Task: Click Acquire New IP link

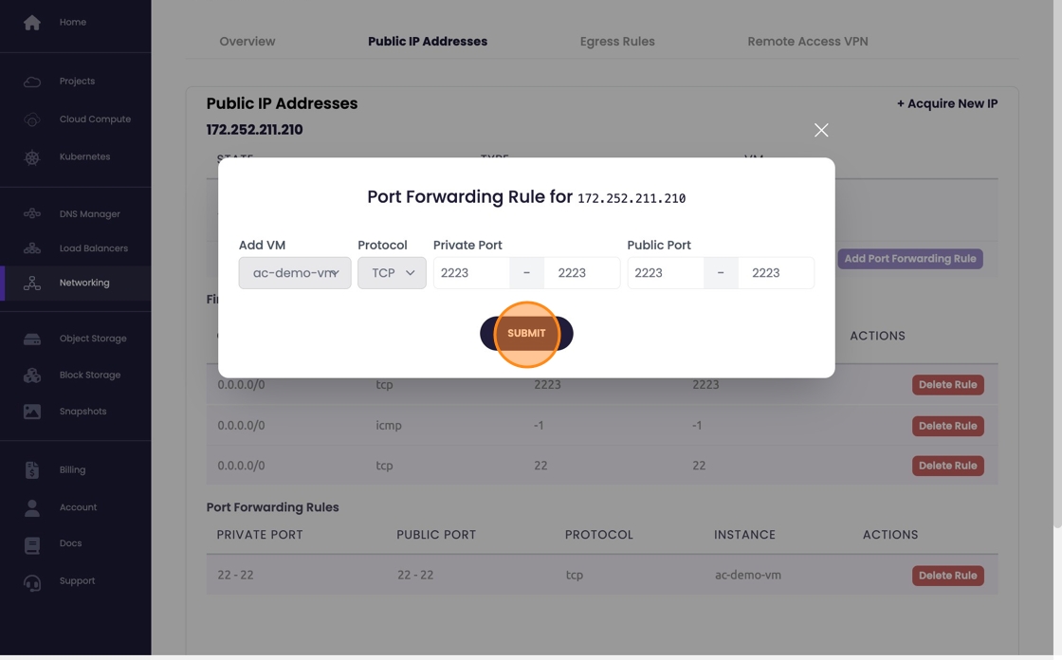Action: point(946,103)
